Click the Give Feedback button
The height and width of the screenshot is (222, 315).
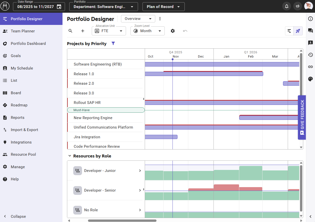302,117
